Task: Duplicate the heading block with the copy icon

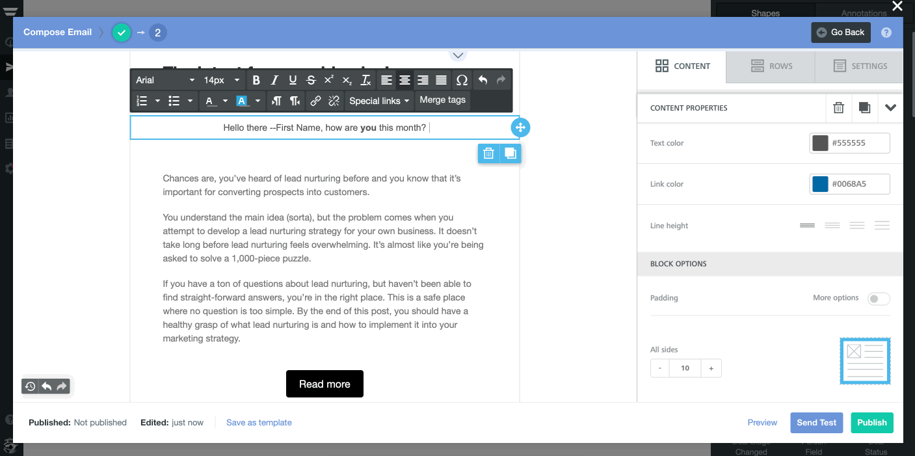Action: tap(510, 154)
